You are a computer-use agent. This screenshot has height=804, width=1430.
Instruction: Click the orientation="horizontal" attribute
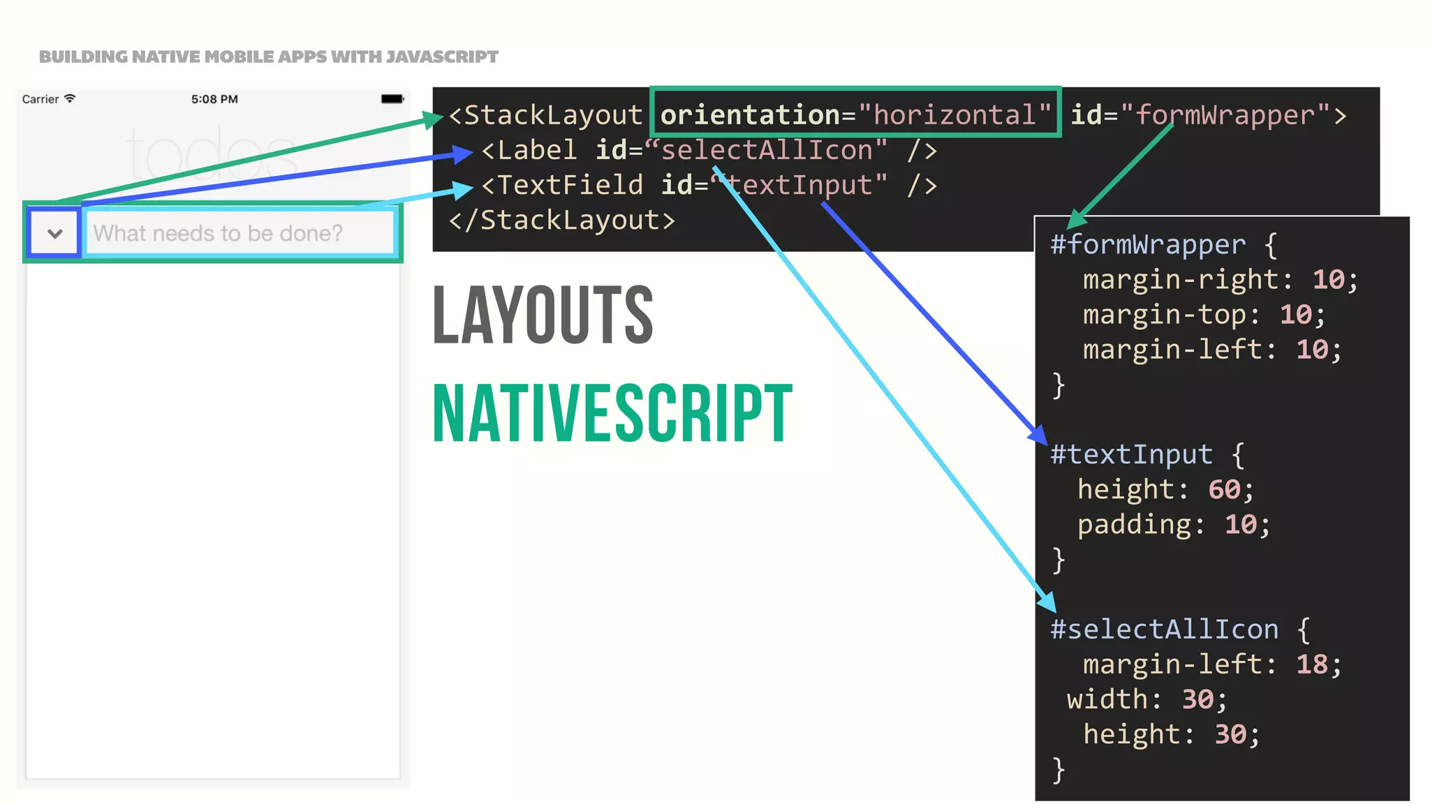(856, 115)
